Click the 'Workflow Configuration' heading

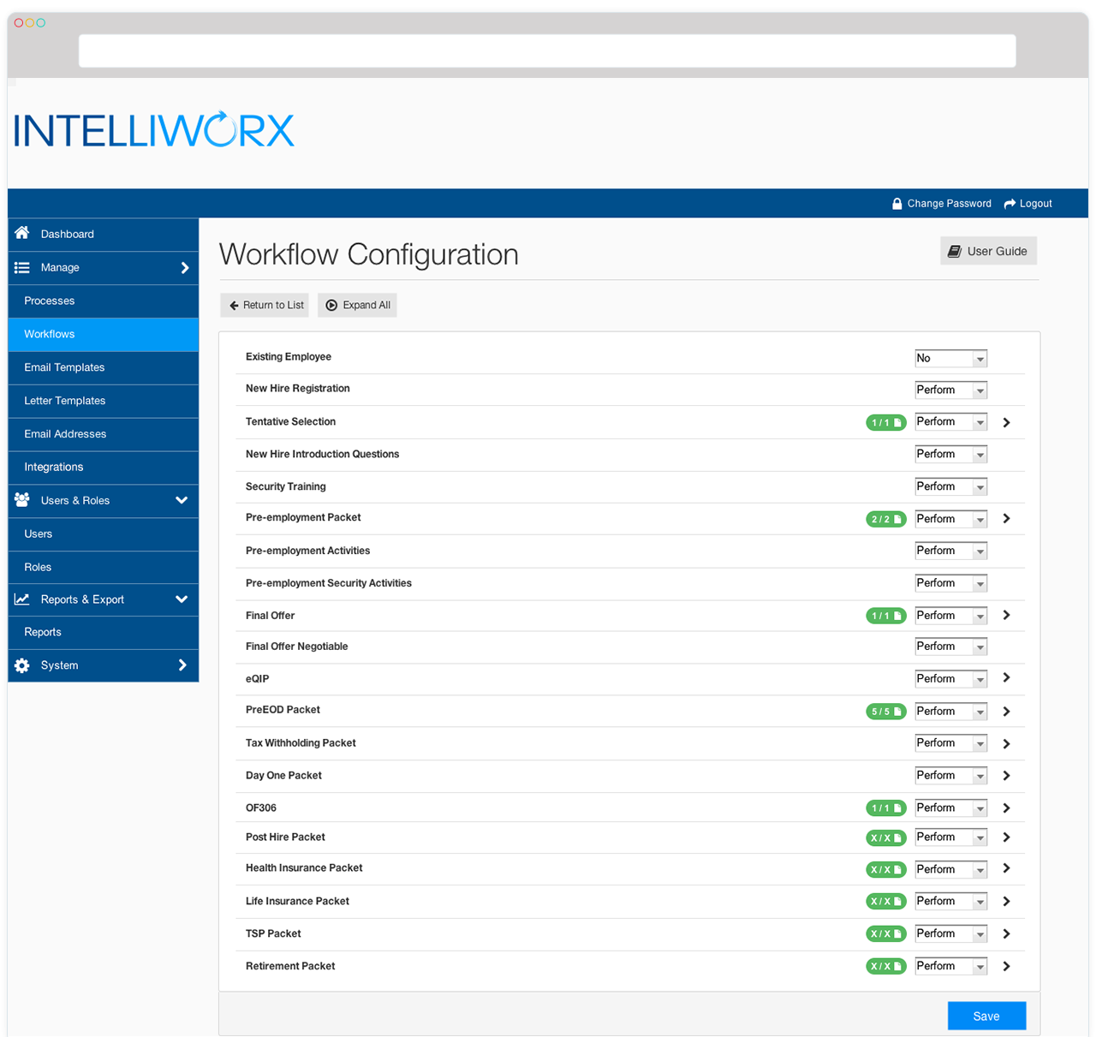click(369, 254)
